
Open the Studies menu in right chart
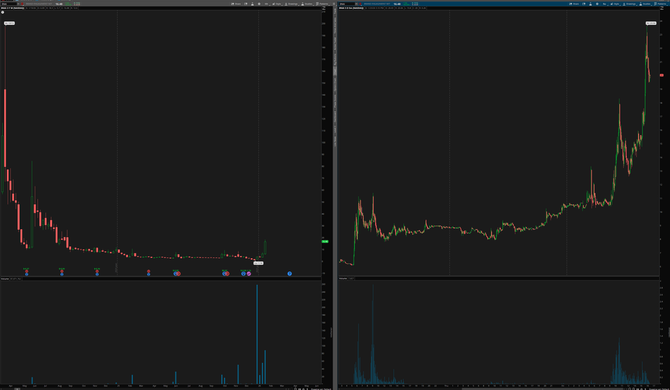[x=645, y=4]
